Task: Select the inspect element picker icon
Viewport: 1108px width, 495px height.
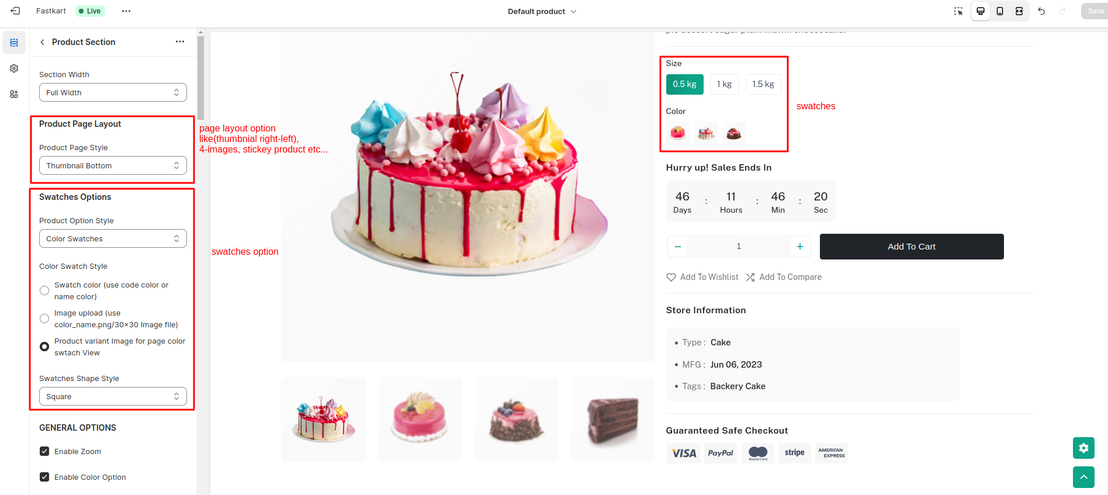Action: (x=958, y=11)
